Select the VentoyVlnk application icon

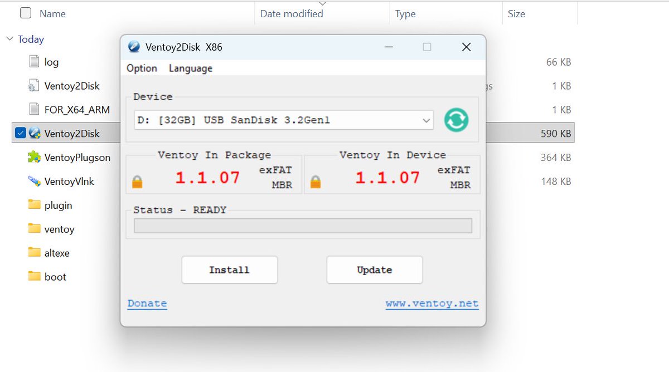point(35,181)
